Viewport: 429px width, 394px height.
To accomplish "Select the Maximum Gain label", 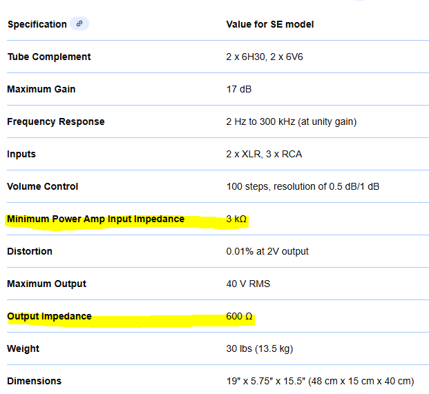I will (x=41, y=89).
